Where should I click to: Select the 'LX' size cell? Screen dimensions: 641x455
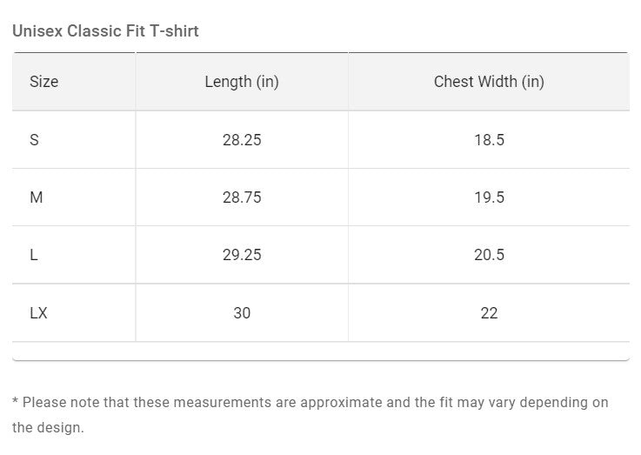38,313
